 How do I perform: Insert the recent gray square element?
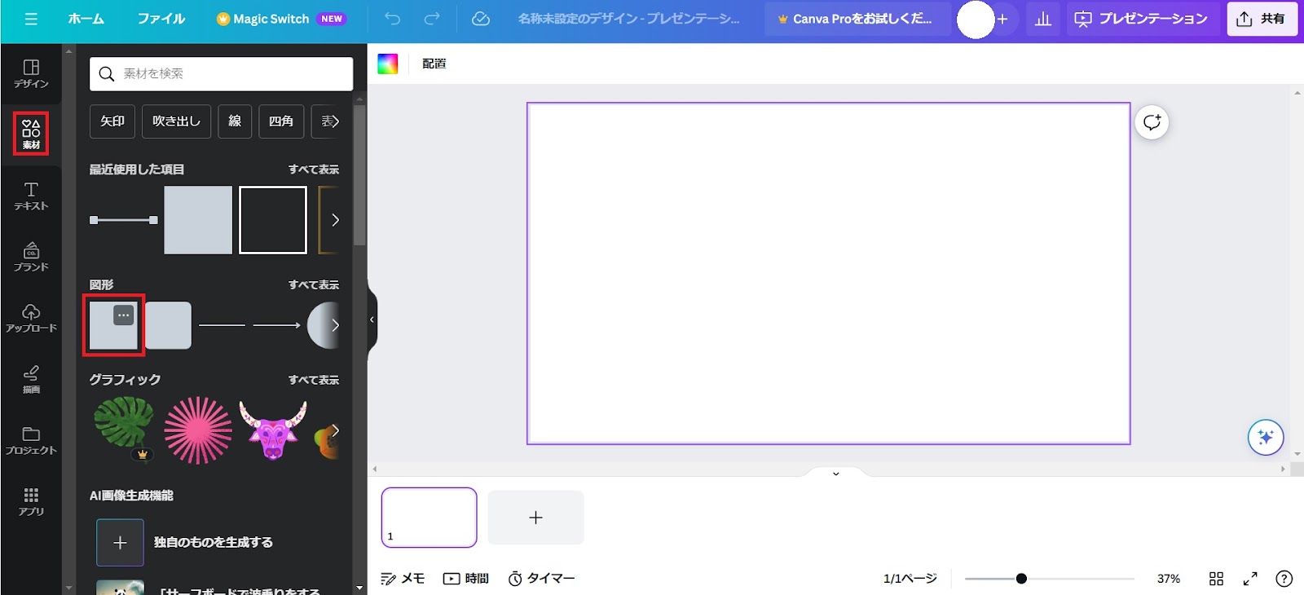pos(198,220)
